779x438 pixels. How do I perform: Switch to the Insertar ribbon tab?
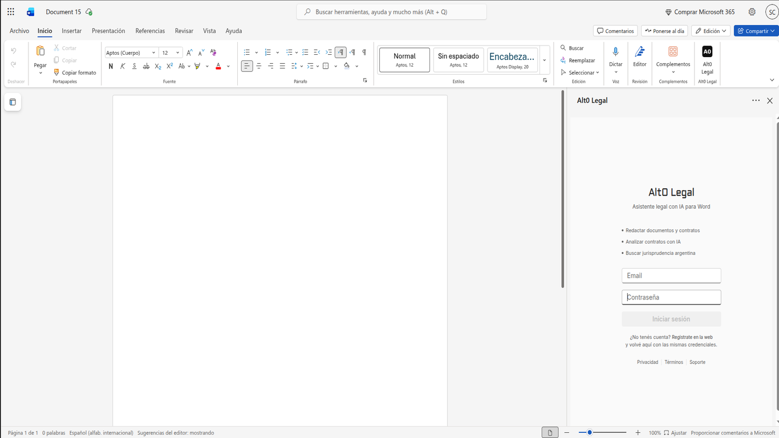[71, 31]
